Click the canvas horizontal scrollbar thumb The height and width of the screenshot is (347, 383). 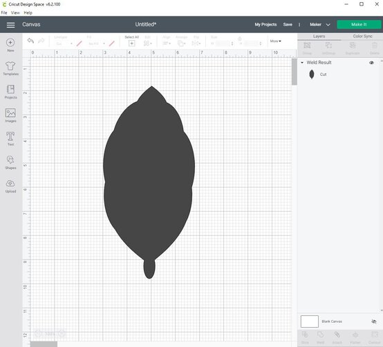44,344
